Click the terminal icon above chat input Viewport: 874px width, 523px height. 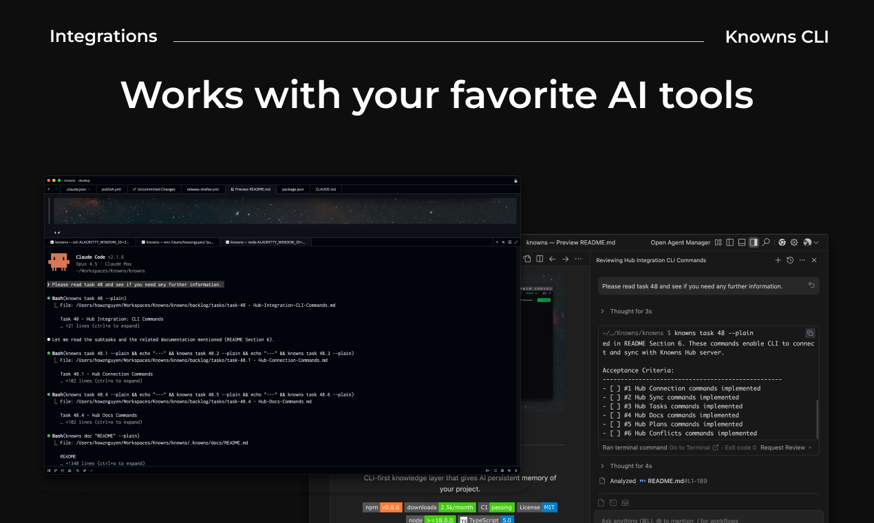613,502
